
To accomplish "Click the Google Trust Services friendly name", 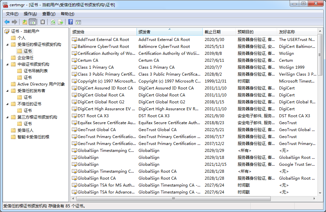I will point(297,164).
